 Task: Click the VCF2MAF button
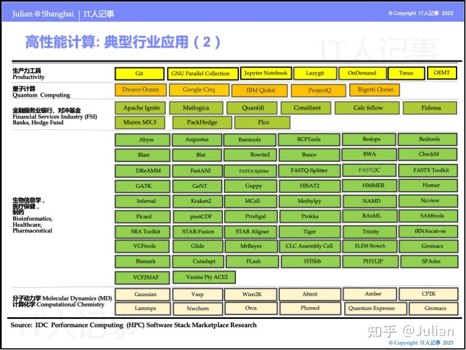142,277
